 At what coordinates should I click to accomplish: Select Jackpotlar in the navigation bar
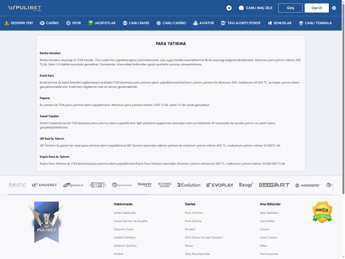102,23
